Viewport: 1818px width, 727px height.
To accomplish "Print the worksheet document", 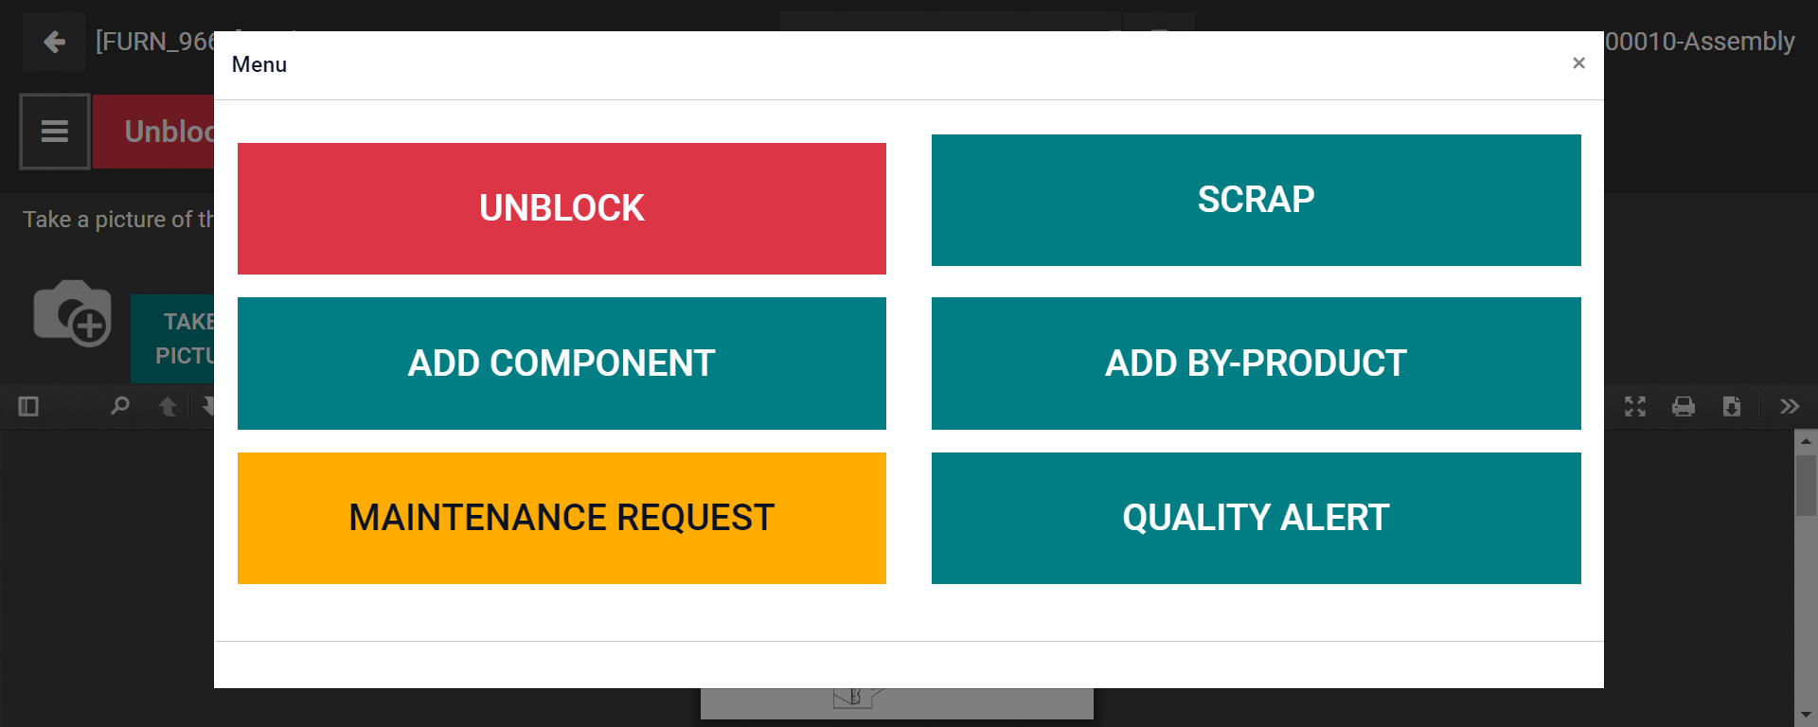I will [x=1684, y=406].
